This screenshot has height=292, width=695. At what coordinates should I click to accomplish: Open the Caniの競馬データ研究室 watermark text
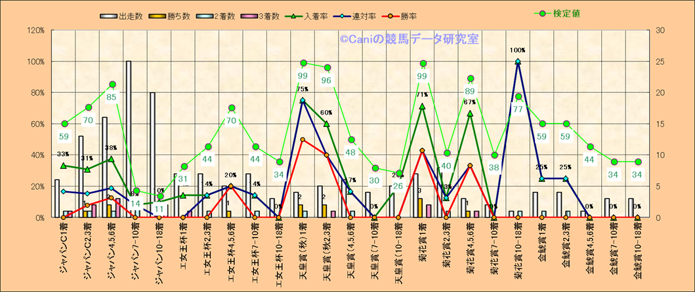pyautogui.click(x=410, y=40)
